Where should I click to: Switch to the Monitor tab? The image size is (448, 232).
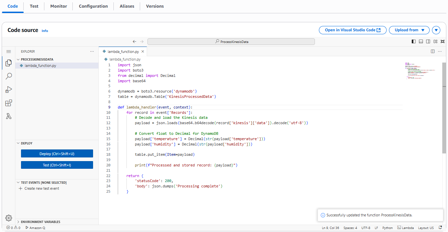point(58,6)
